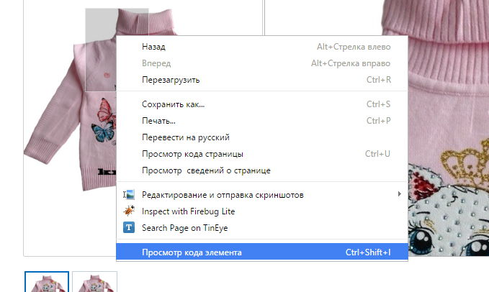Expand the screenshots submenu arrow
The image size is (489, 292).
point(399,195)
